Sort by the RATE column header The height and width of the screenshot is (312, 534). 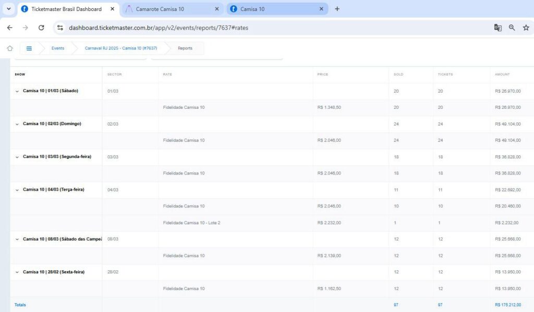[167, 74]
